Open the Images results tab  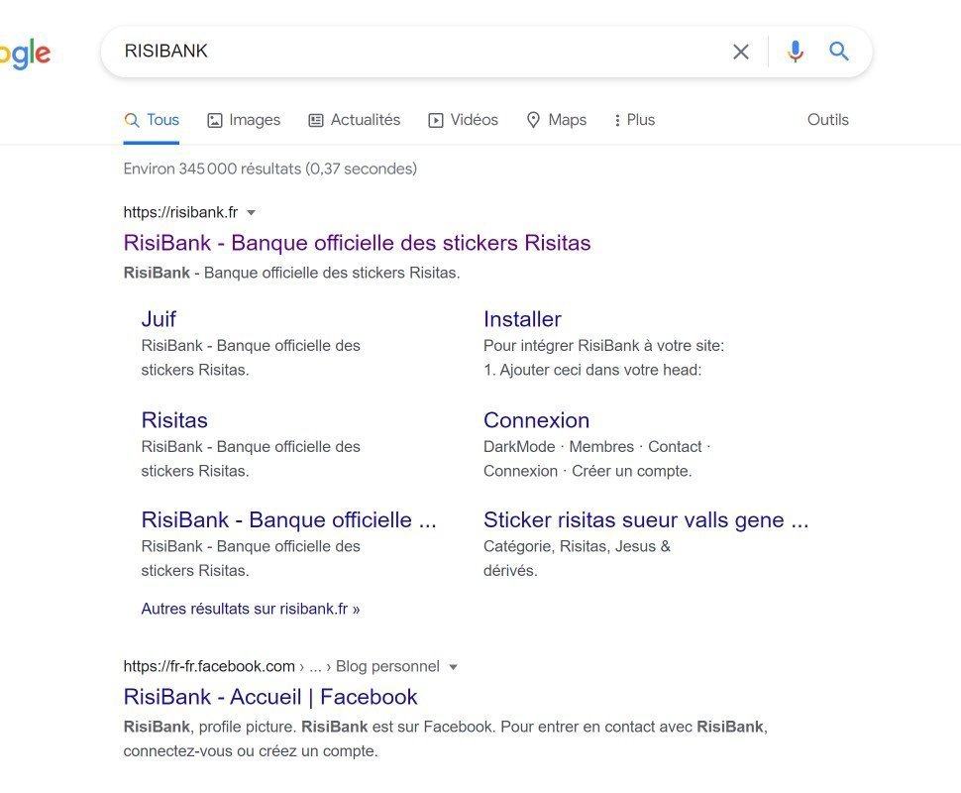coord(244,120)
